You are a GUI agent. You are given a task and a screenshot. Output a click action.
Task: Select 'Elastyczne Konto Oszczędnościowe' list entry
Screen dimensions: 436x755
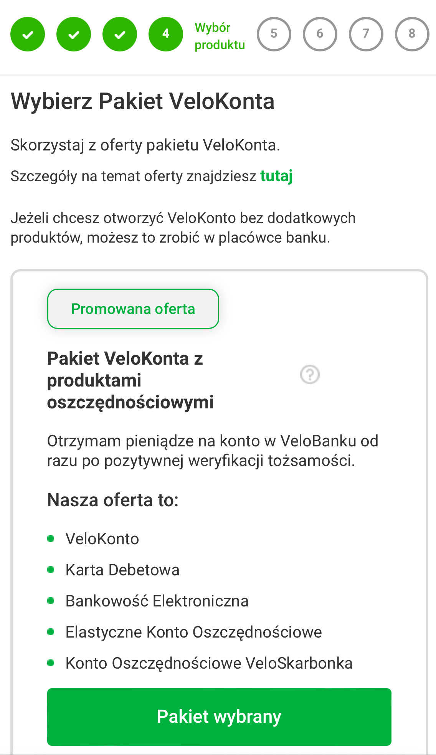(x=193, y=632)
